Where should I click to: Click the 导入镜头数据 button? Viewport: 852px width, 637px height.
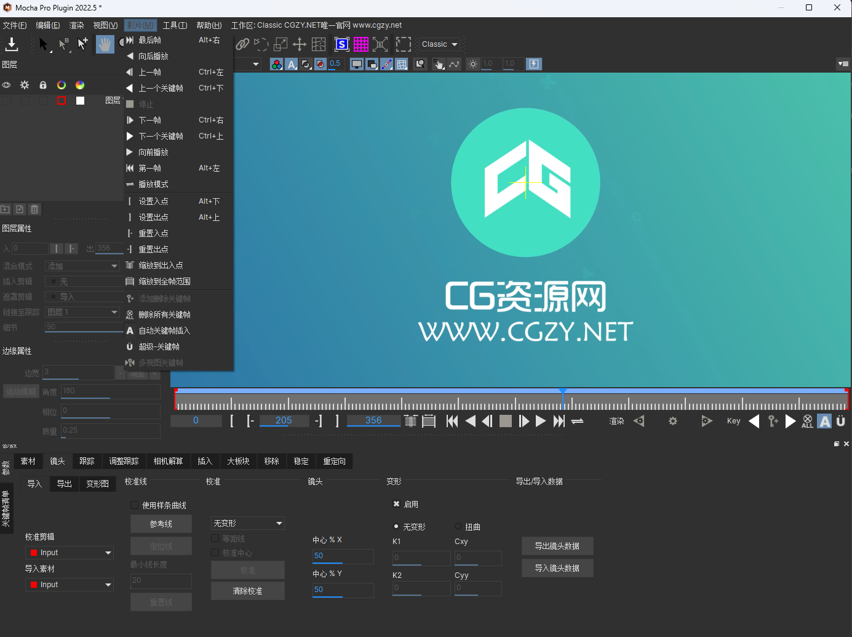pos(557,568)
